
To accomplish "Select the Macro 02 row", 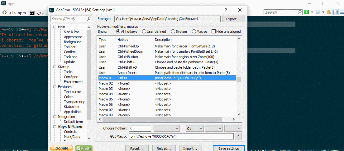I will click(167, 83).
